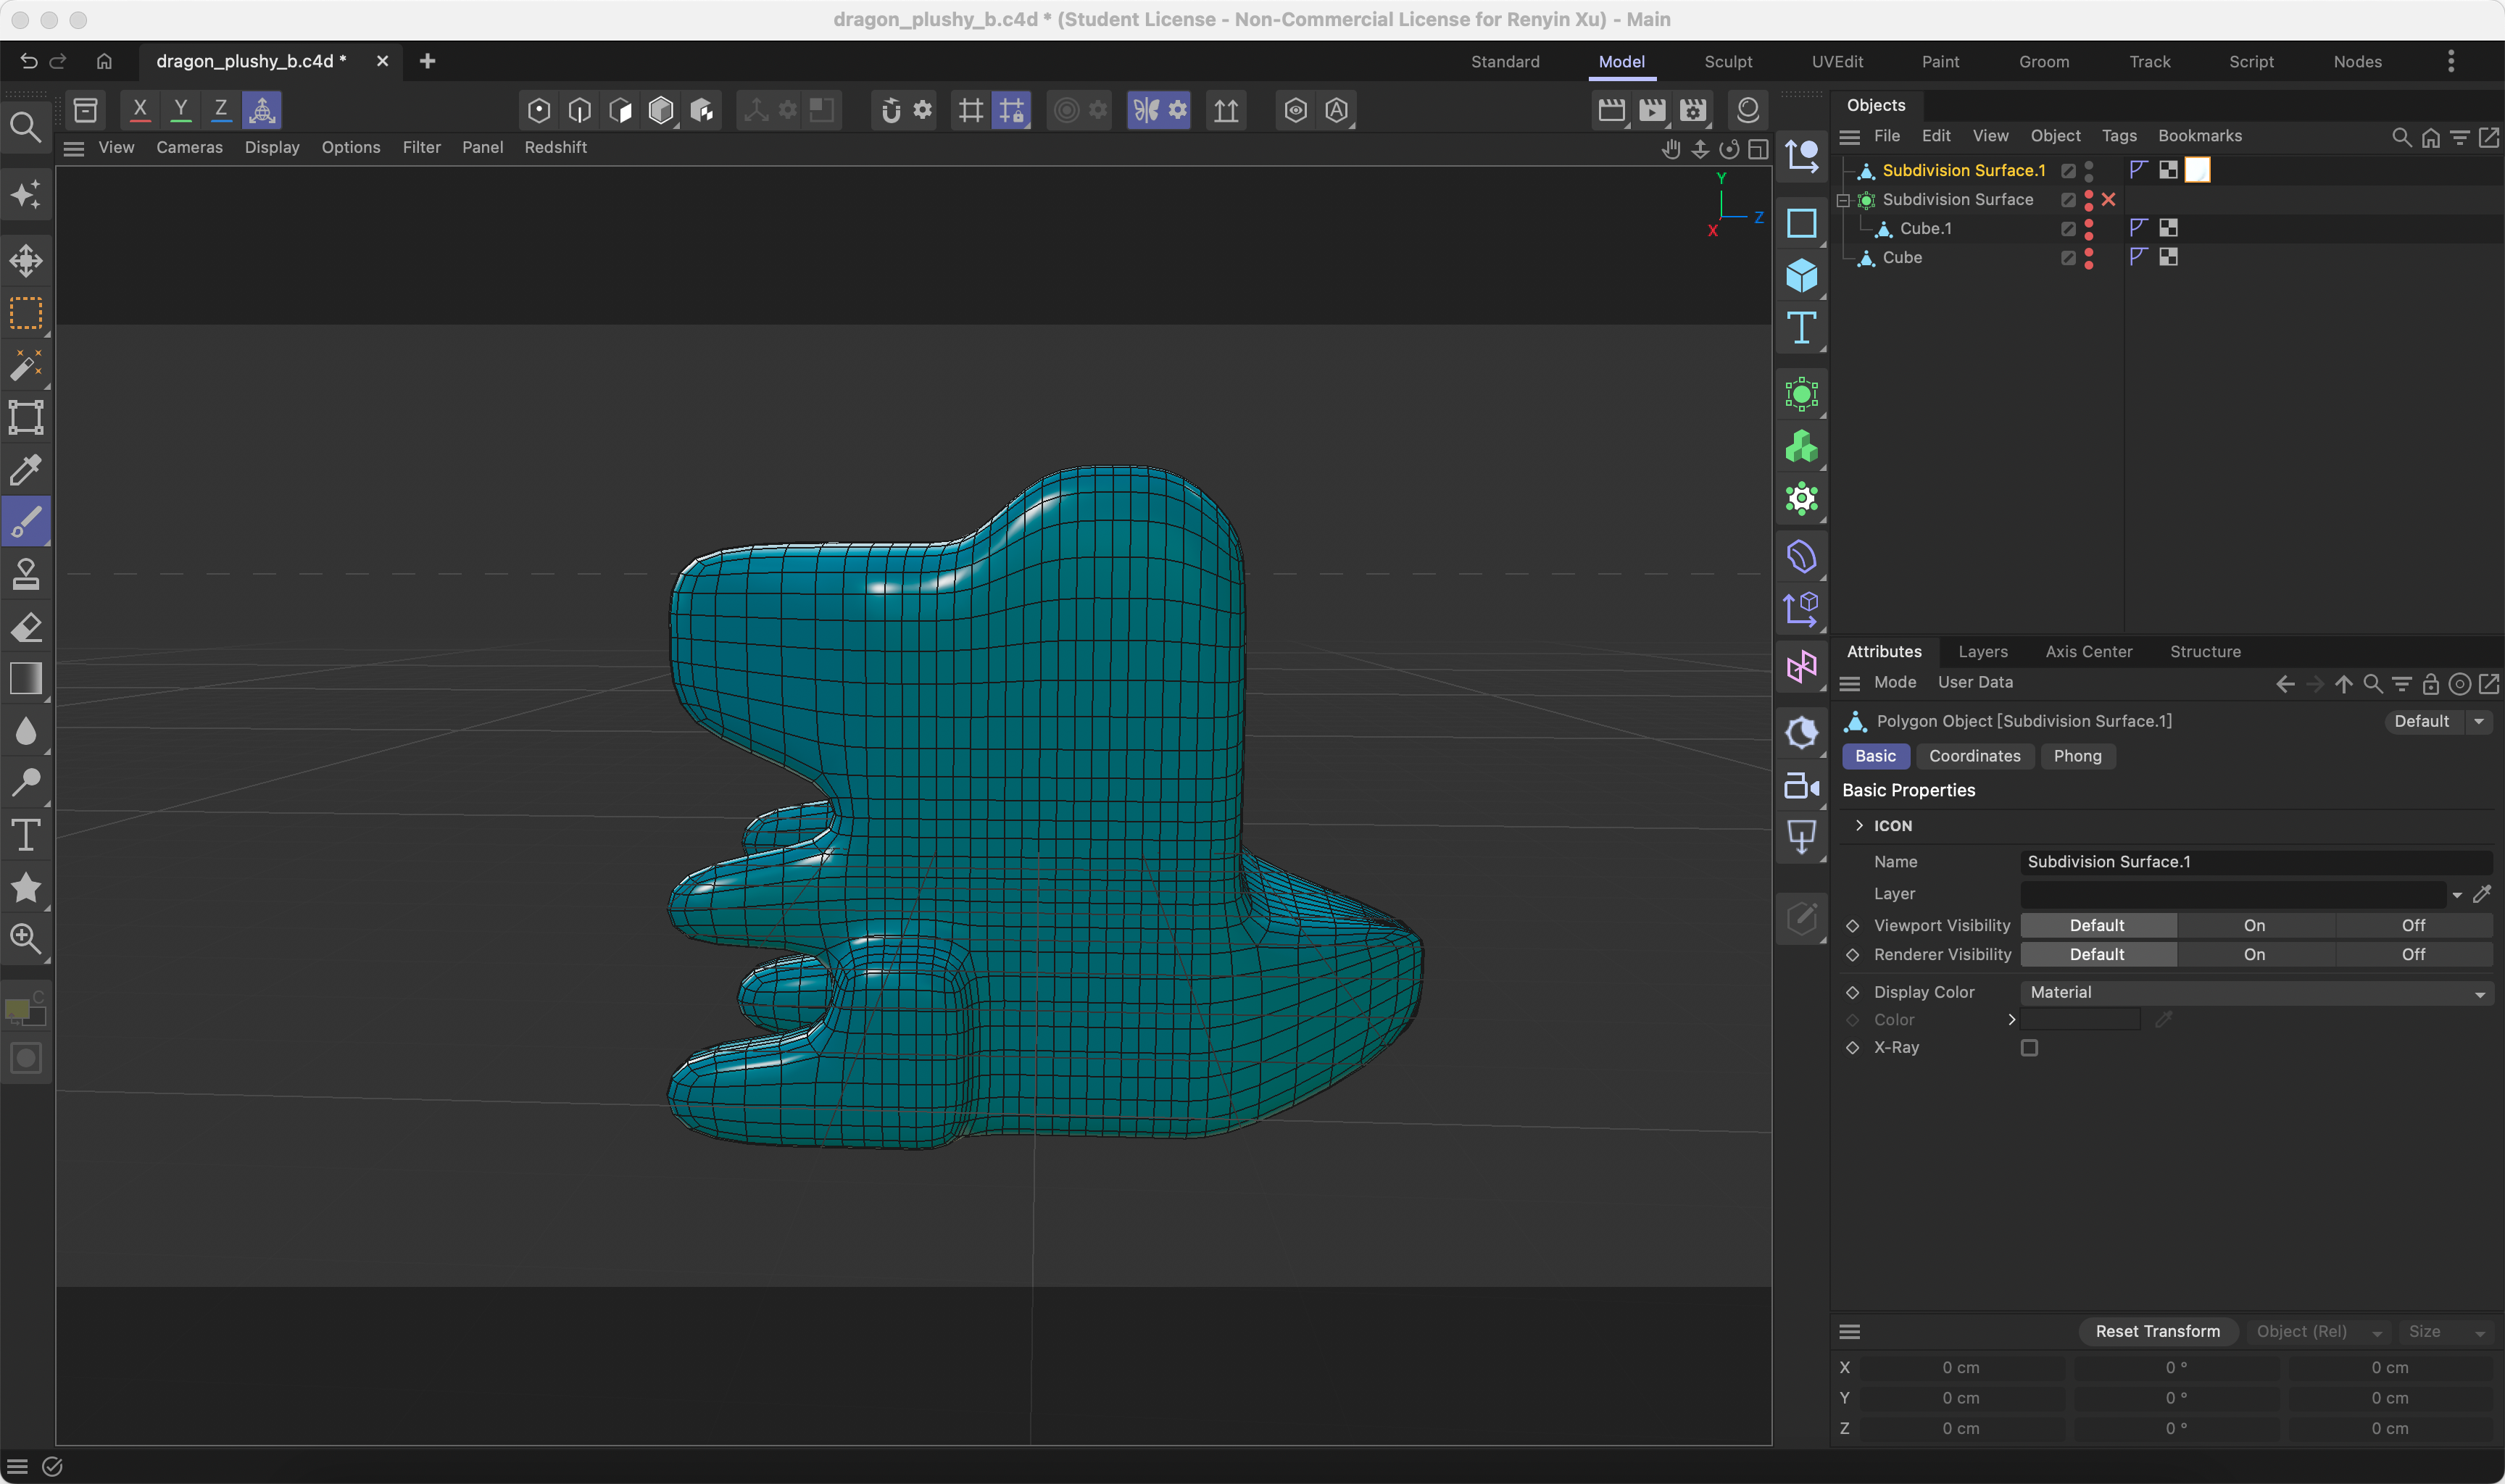Enable the X-Ray checkbox
Screen dimensions: 2505x1484
coord(2030,1047)
